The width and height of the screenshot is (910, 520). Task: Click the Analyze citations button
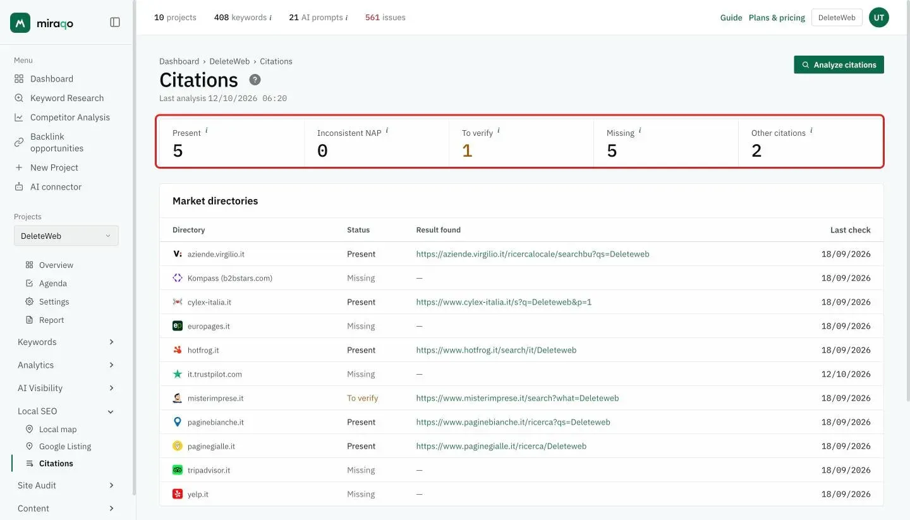click(x=839, y=64)
